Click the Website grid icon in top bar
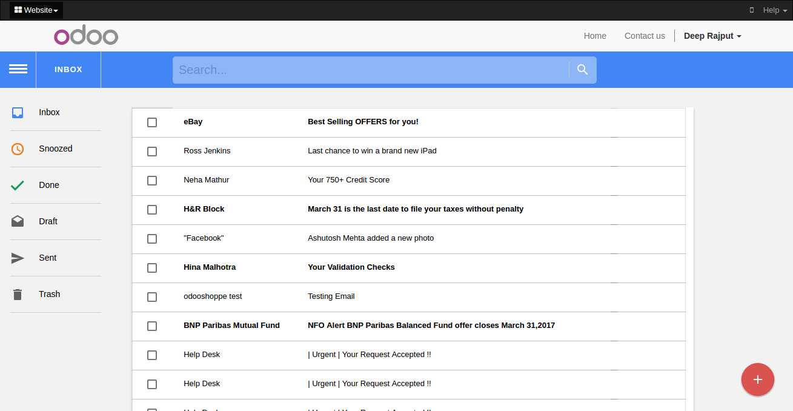This screenshot has height=411, width=793. pyautogui.click(x=18, y=10)
